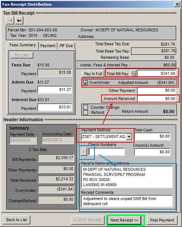The width and height of the screenshot is (182, 227).
Task: Edit the Receipt Comments text box
Action: (x=127, y=201)
